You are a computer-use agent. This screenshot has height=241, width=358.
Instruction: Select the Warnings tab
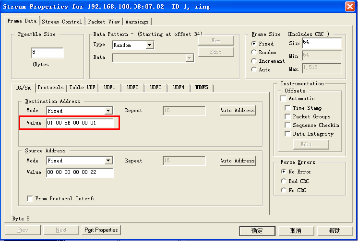[x=137, y=22]
